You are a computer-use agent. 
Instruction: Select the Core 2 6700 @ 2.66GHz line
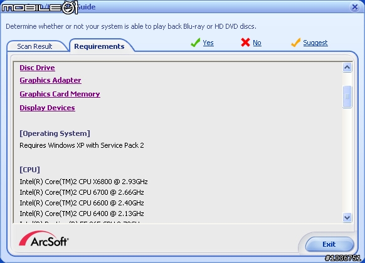(82, 192)
